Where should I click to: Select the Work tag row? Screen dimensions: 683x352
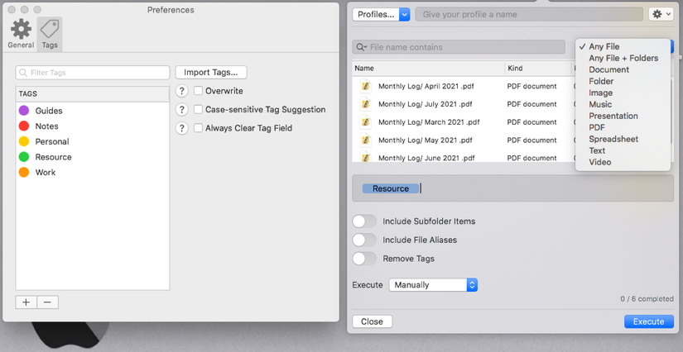(x=93, y=173)
